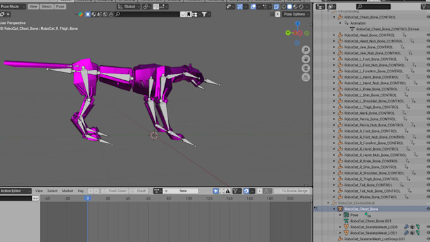Viewport: 430px width, 242px height.
Task: Click mesh icon of RoboCat_SkeletalMesh_LOD0
Action: coord(346,227)
